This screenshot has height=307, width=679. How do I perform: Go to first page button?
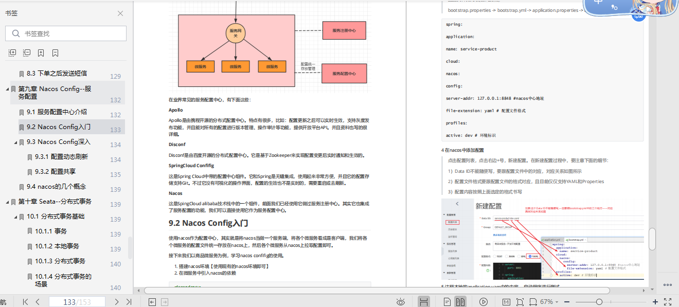25,302
